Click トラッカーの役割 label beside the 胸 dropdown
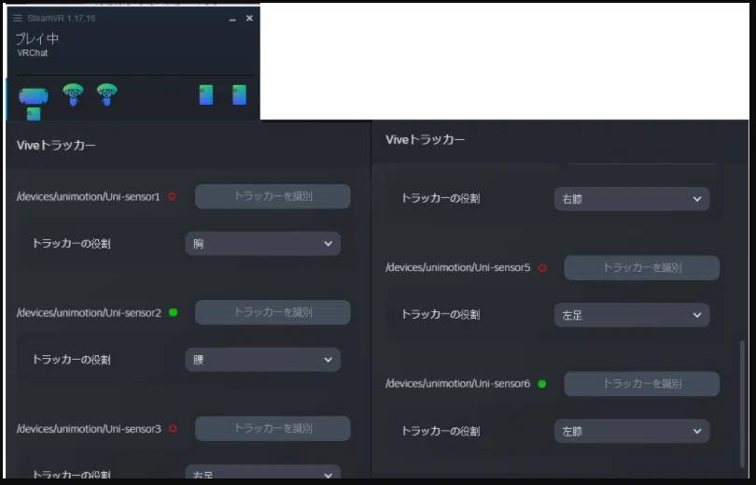The height and width of the screenshot is (485, 756). 71,244
